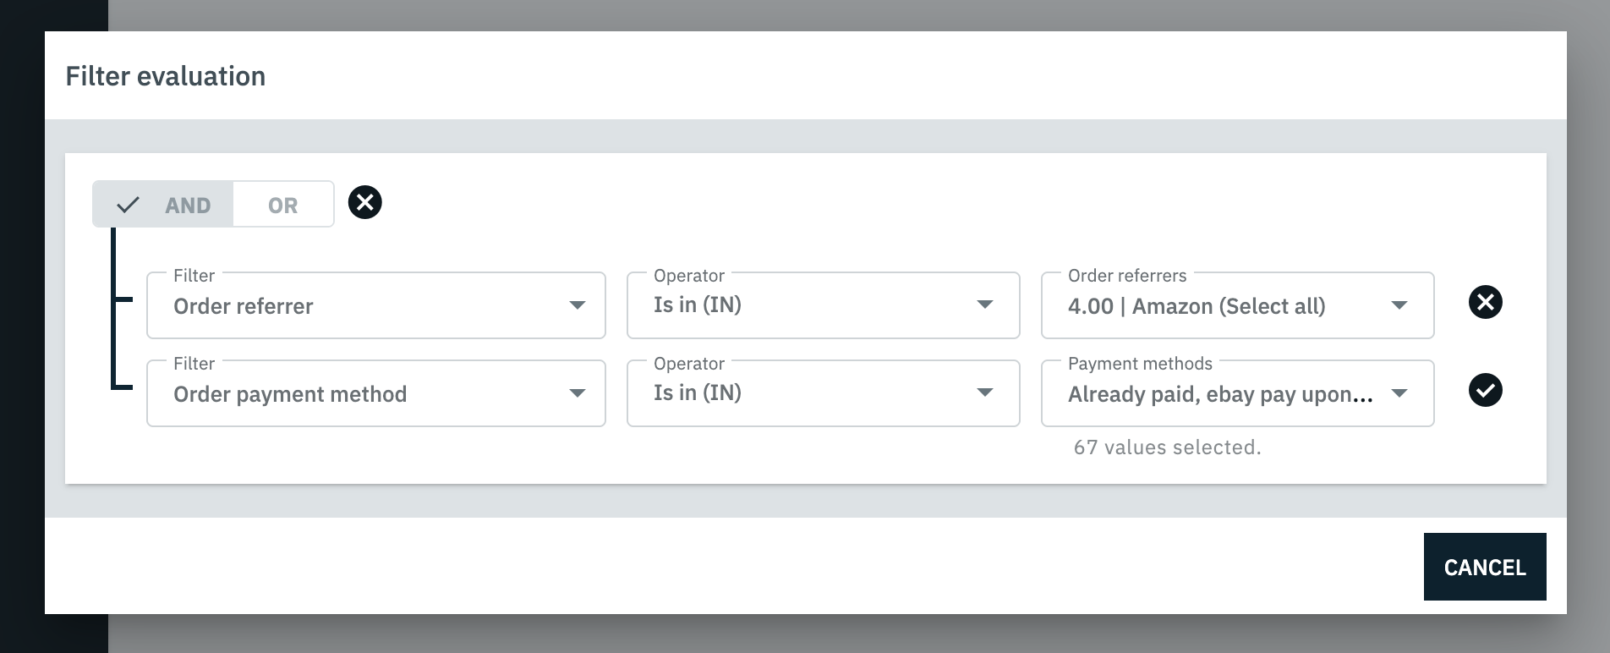The width and height of the screenshot is (1610, 653).
Task: Switch group logic to OR
Action: point(283,205)
